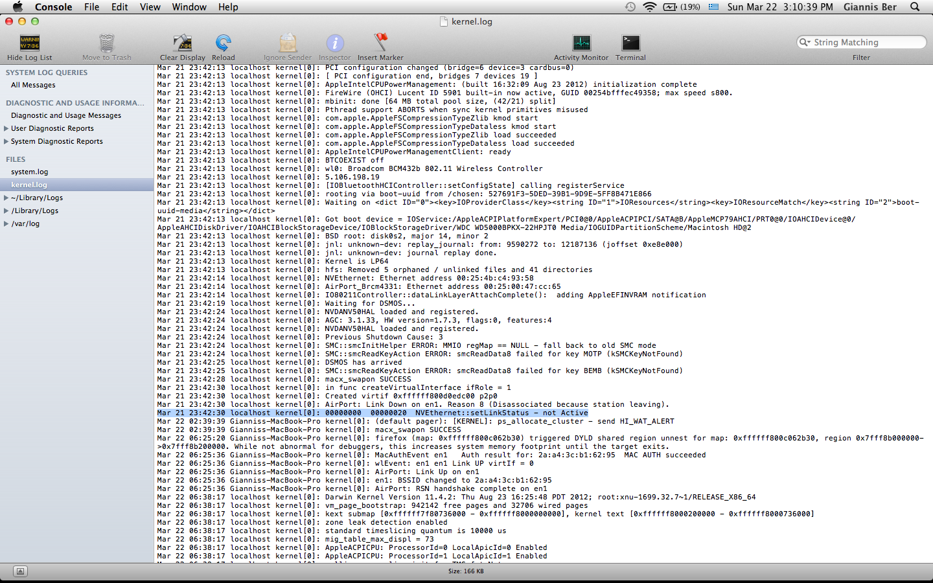Click the BSD root: disk0s2 log line
Image resolution: width=933 pixels, height=583 pixels.
(x=323, y=236)
